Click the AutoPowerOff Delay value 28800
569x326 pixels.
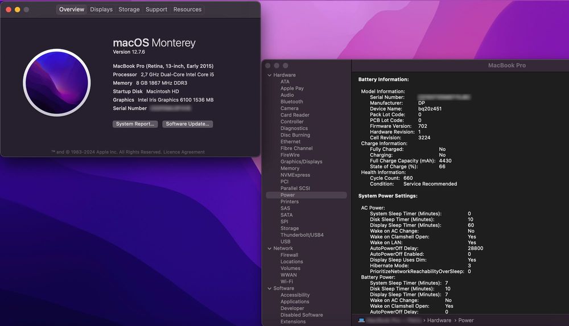(x=475, y=248)
